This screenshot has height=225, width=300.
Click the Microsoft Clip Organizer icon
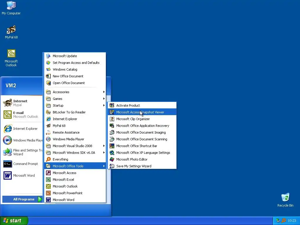(112, 119)
